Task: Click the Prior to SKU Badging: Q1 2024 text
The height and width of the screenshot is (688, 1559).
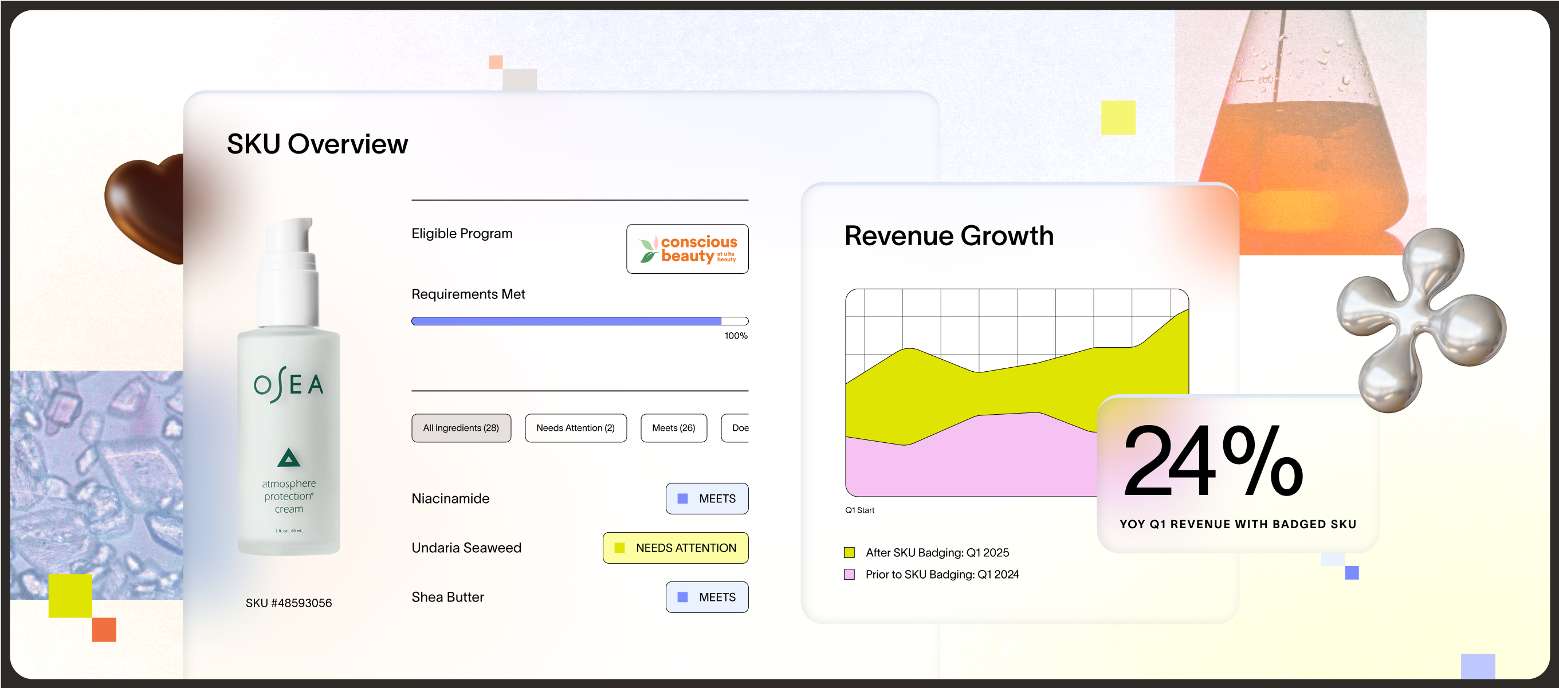Action: click(943, 574)
